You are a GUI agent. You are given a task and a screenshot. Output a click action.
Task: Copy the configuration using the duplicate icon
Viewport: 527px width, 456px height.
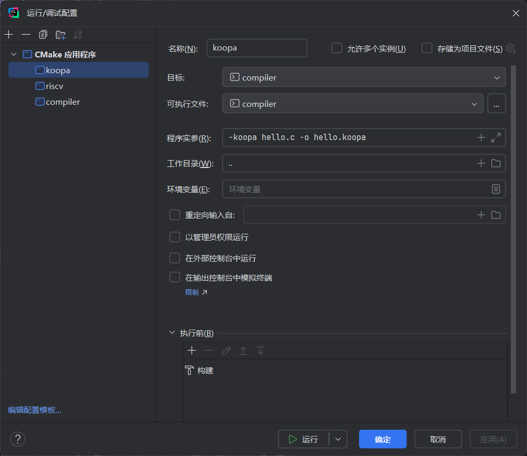(x=43, y=35)
